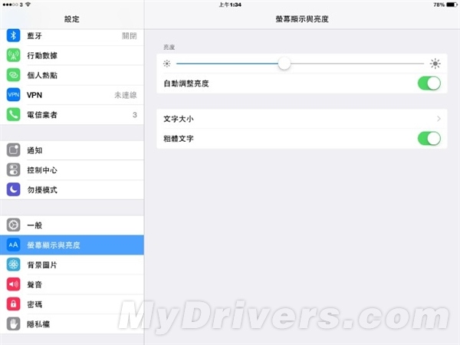Tap the Control Center toggle icon

(13, 170)
